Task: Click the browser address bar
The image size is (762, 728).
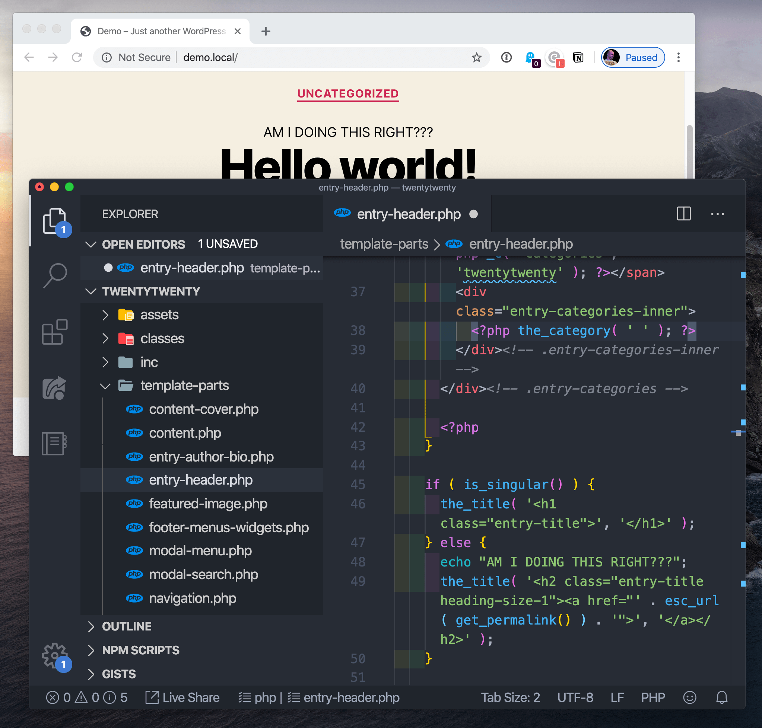Action: coord(311,57)
